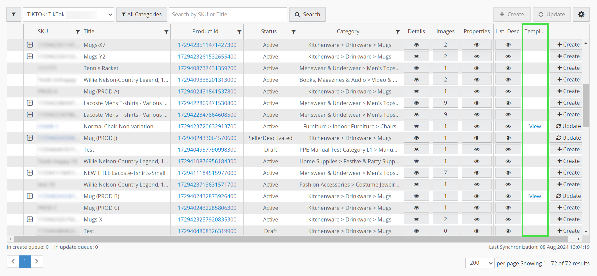View details eye for Tennis Racket
The image size is (597, 276).
[x=416, y=68]
